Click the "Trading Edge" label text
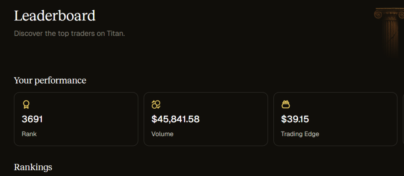404x176 pixels. pos(300,134)
